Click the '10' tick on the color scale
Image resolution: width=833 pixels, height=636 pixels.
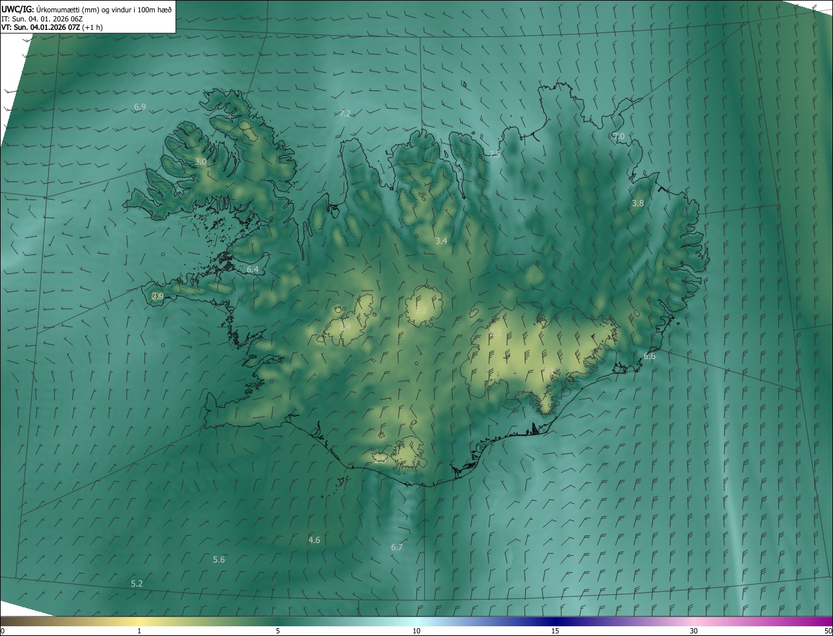click(416, 631)
